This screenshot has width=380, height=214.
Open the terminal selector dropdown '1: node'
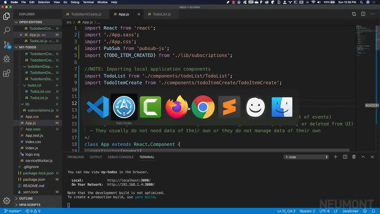306,157
